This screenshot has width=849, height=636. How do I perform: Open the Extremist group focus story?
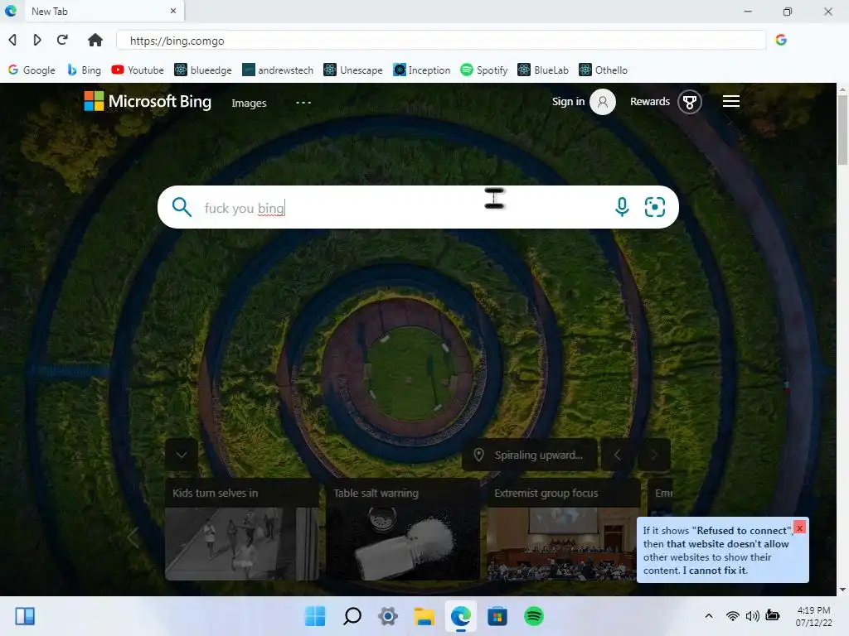(x=563, y=529)
